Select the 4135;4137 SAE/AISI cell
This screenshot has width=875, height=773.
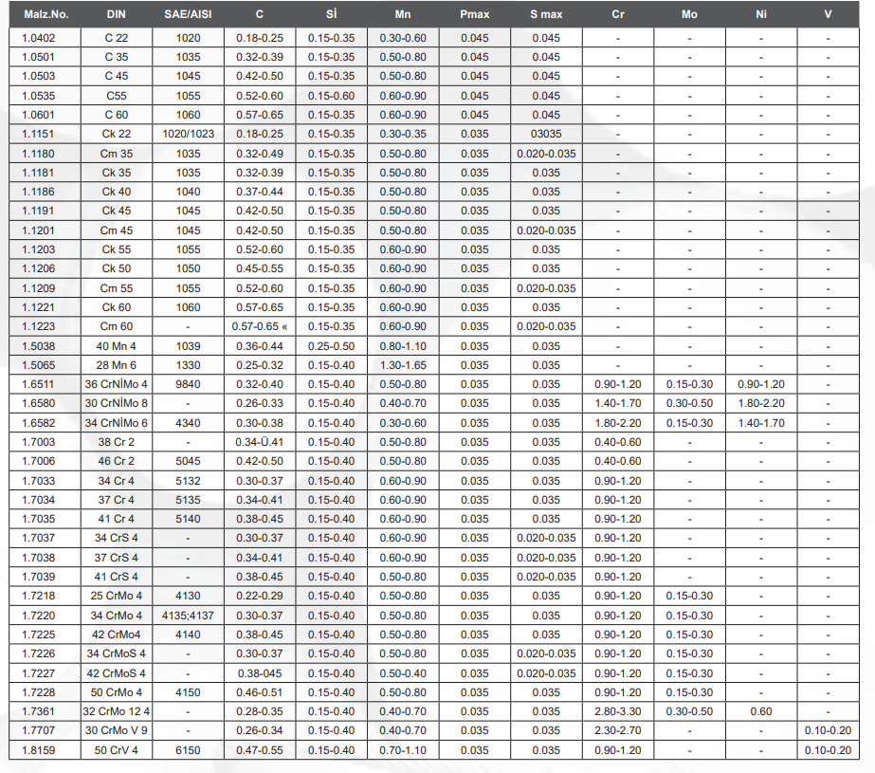pyautogui.click(x=188, y=616)
